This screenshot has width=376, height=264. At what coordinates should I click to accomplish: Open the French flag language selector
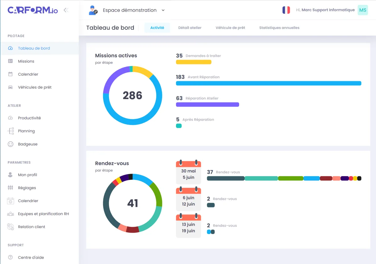pyautogui.click(x=286, y=10)
